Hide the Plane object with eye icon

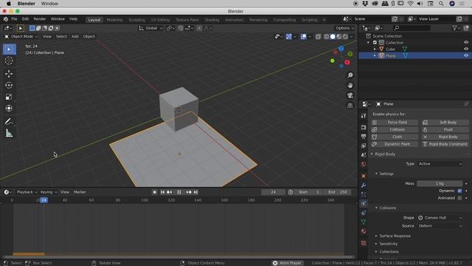[x=466, y=55]
